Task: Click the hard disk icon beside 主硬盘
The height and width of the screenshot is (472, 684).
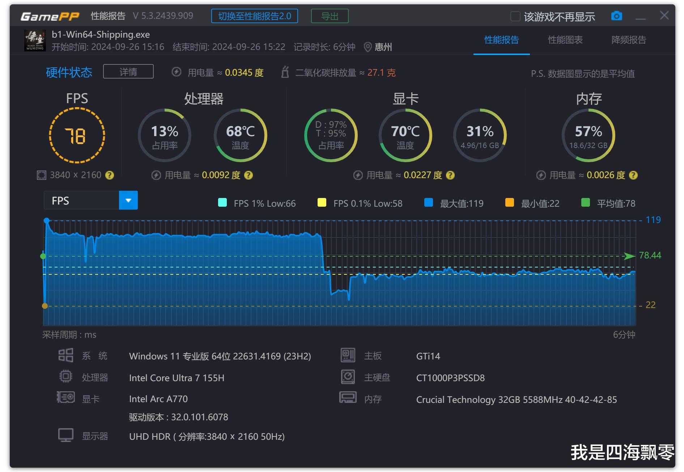Action: coord(348,376)
